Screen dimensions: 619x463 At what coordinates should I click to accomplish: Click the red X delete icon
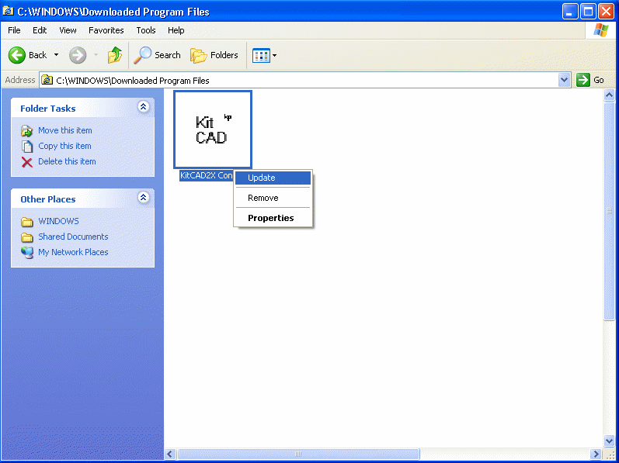(x=27, y=162)
